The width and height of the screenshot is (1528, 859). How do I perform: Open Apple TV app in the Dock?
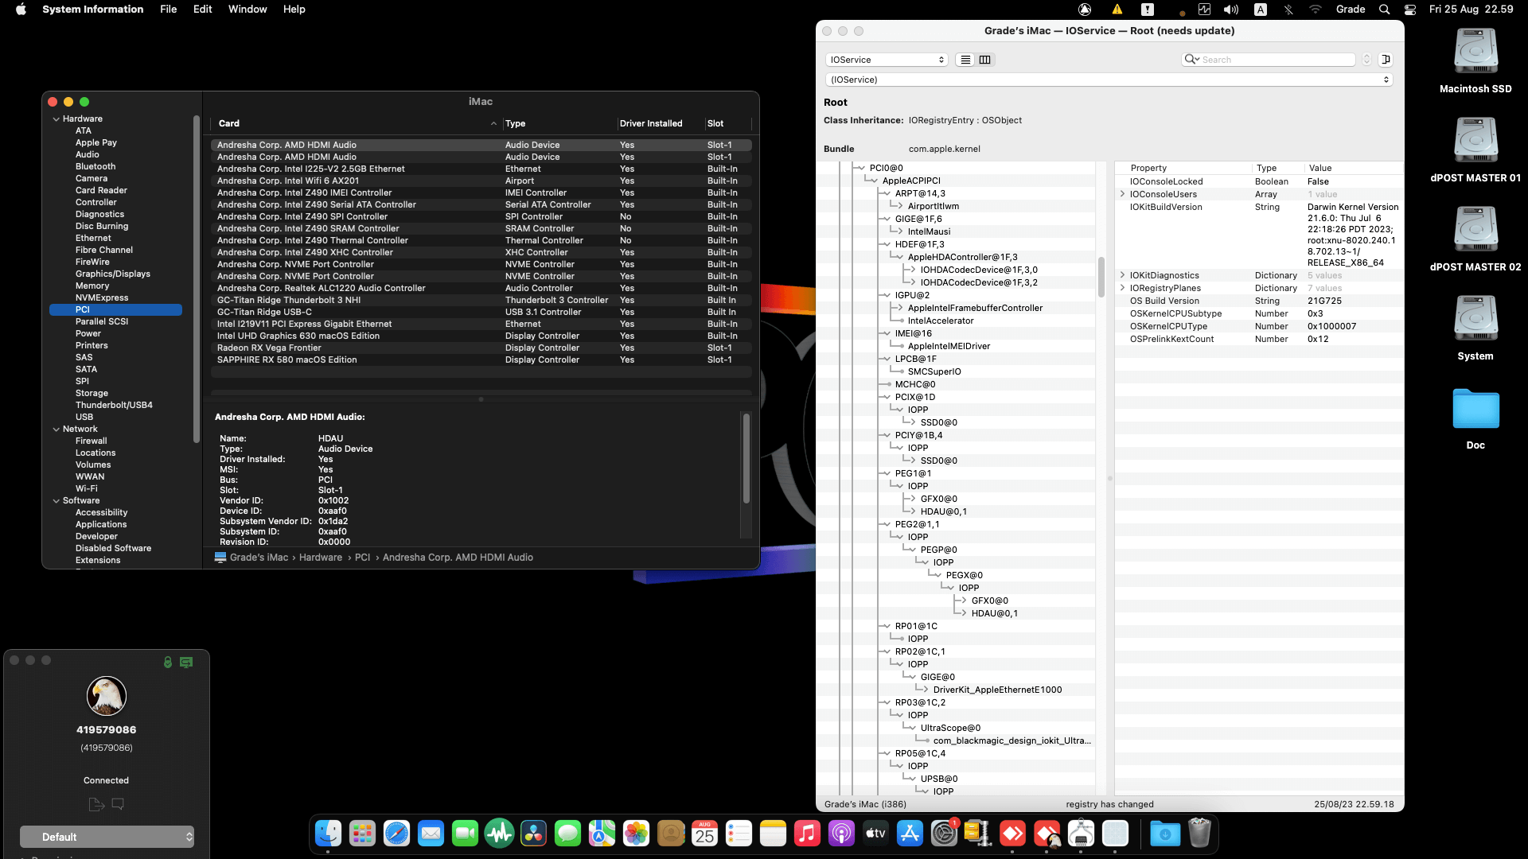tap(875, 834)
